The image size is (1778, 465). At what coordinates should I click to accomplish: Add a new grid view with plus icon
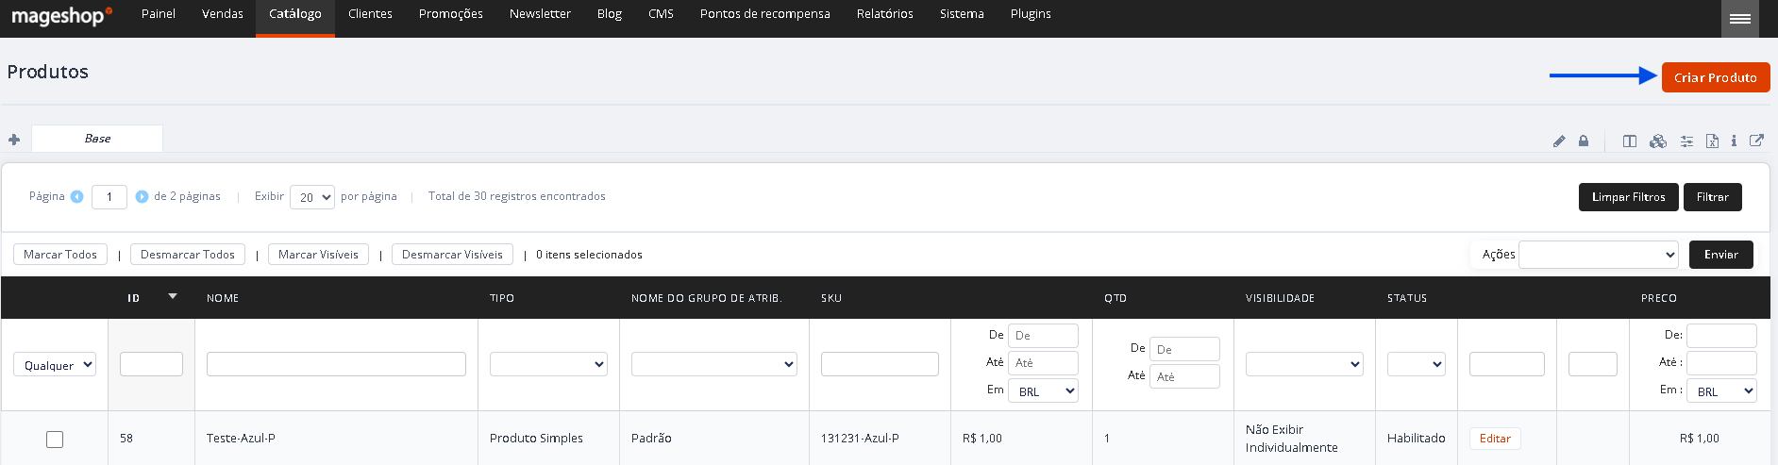pyautogui.click(x=14, y=140)
